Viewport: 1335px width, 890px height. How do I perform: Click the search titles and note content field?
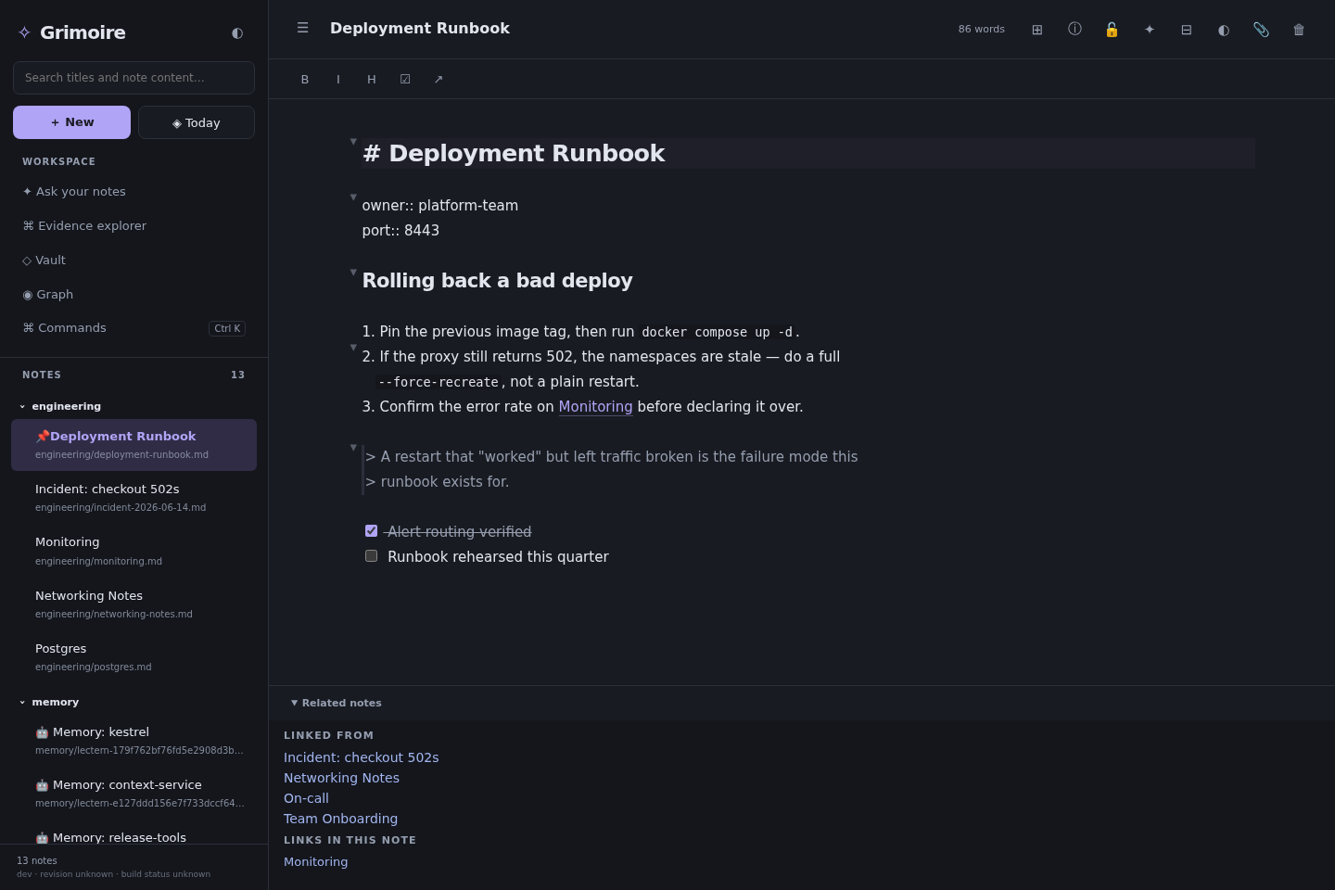point(133,78)
